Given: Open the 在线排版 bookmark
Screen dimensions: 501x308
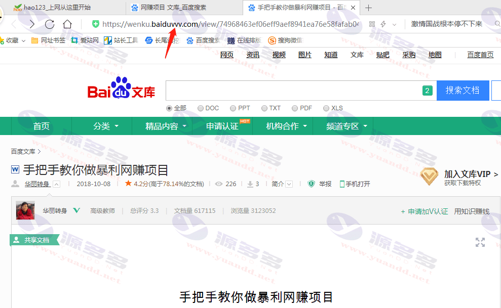Looking at the screenshot, I should click(x=245, y=40).
